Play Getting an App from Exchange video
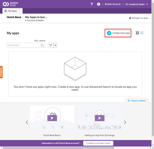The height and width of the screenshot is (149, 154). (x=100, y=118)
